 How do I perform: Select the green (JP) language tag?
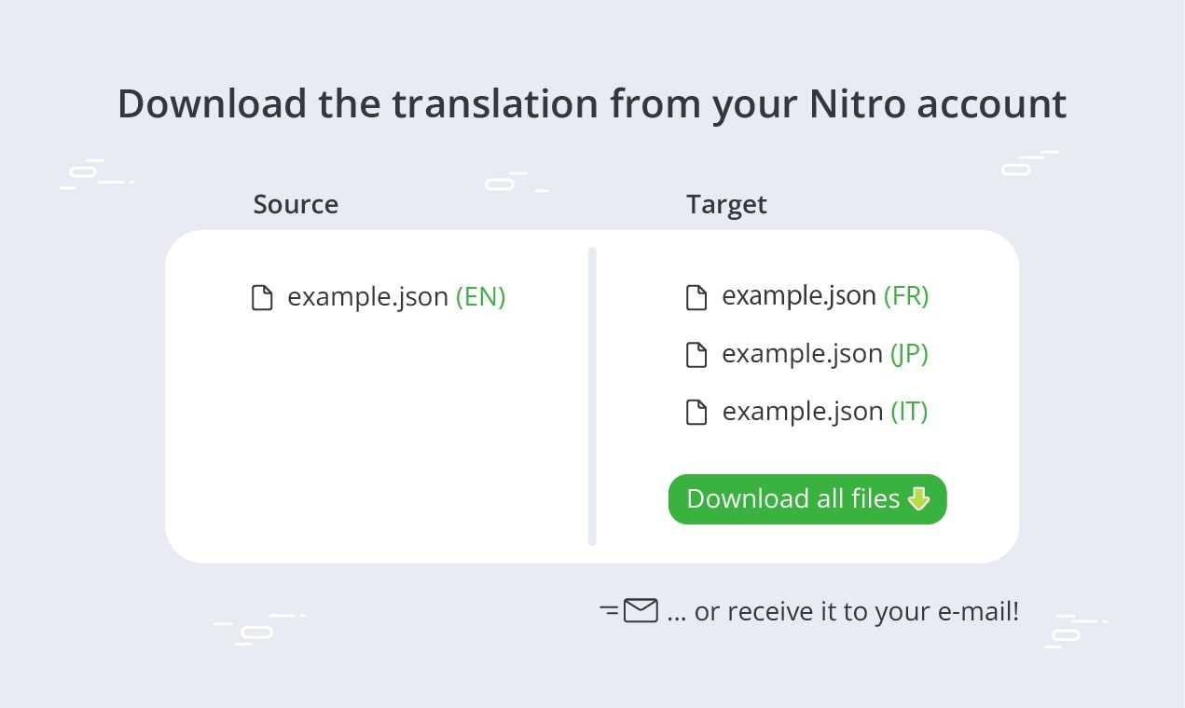909,354
